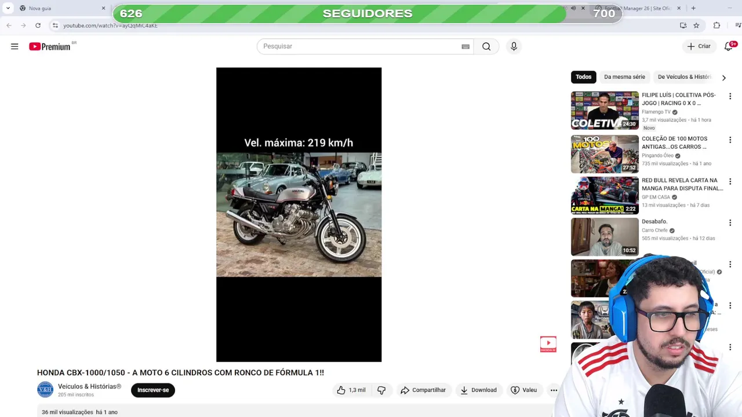Open FILIPE LUÍS COLETIVA video thumbnail
742x417 pixels.
[x=605, y=110]
